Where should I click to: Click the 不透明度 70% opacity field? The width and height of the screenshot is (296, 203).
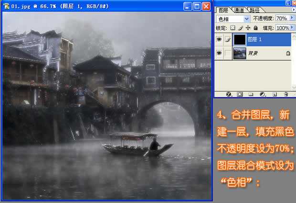pos(282,18)
